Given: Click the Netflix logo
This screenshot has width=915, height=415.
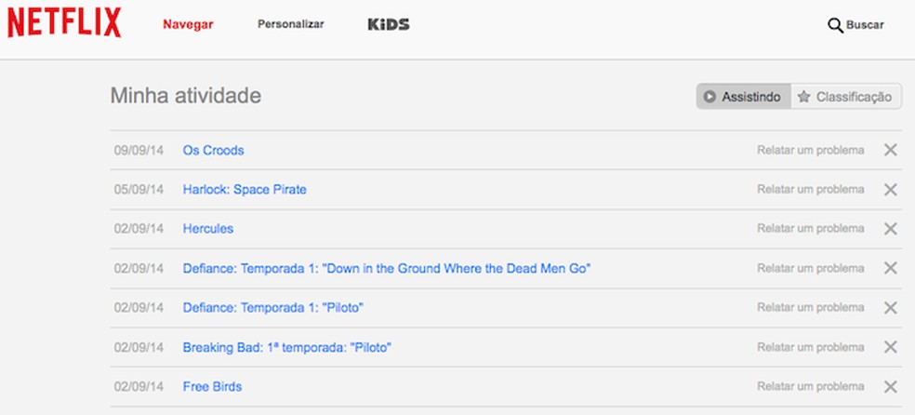Looking at the screenshot, I should [x=64, y=22].
